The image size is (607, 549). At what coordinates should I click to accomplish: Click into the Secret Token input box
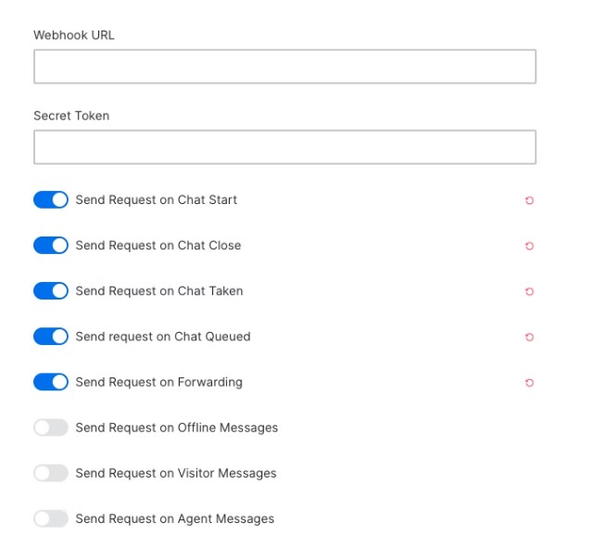(x=285, y=147)
